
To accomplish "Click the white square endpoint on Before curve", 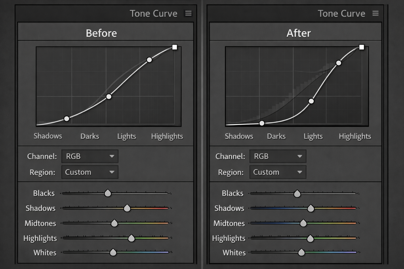I will pyautogui.click(x=175, y=47).
